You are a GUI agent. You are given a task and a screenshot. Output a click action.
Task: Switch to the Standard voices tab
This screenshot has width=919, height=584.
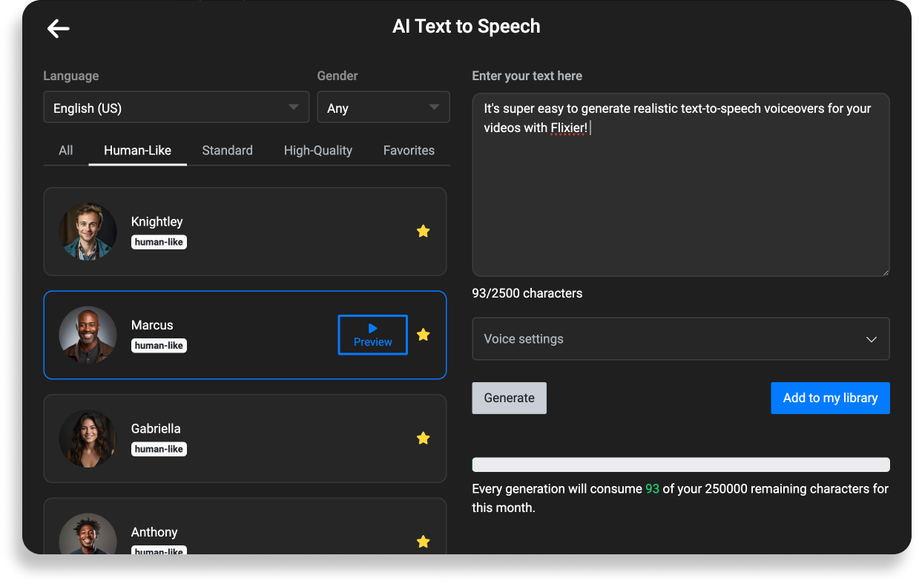pos(227,150)
